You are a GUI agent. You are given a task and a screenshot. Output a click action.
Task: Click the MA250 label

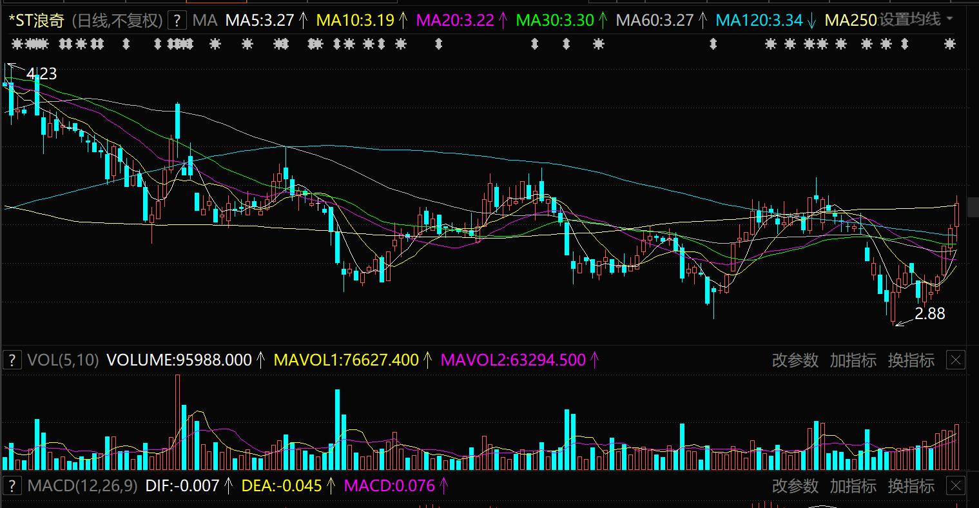pyautogui.click(x=851, y=21)
